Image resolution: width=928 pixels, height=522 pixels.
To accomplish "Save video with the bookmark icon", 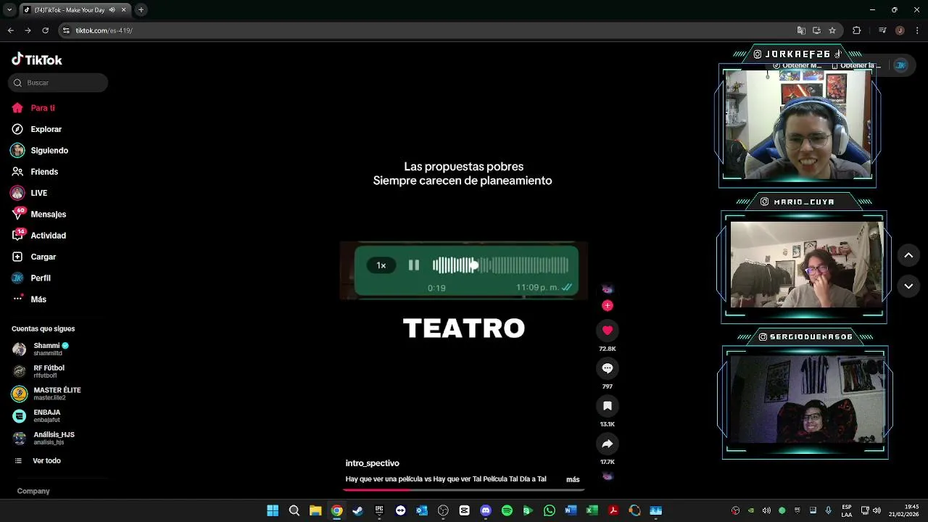I will click(x=608, y=406).
